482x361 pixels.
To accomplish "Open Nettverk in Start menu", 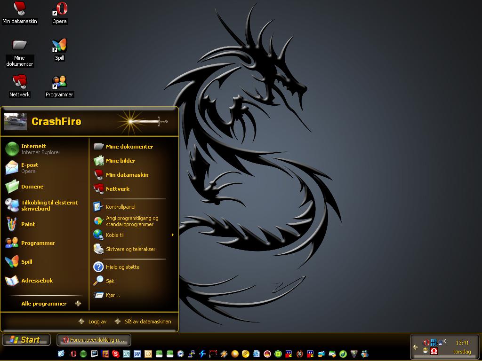I will (x=134, y=189).
